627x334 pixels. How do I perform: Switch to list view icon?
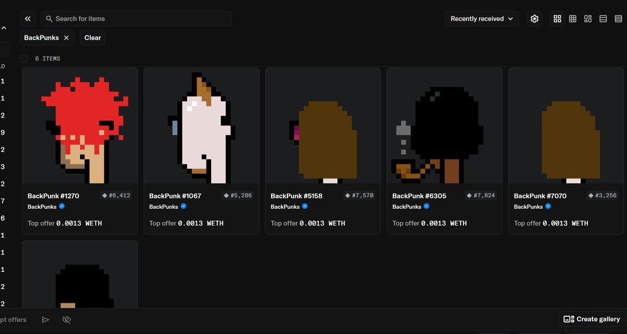click(x=603, y=19)
